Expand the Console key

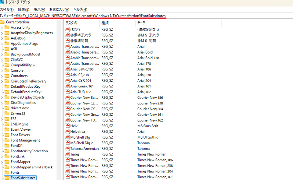click(2, 71)
